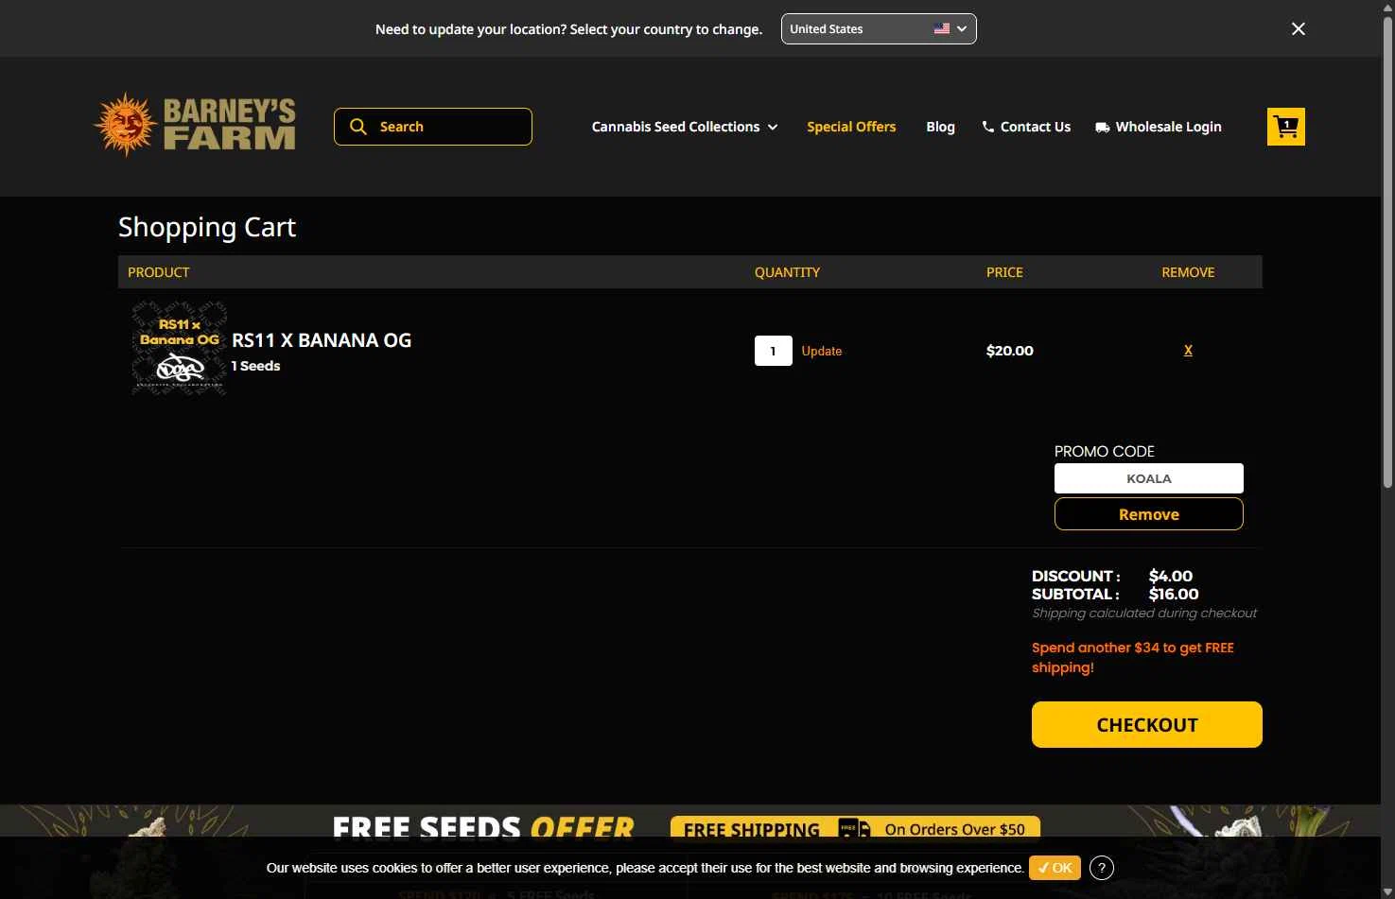
Task: Click the PRICE column header
Action: point(1004,272)
